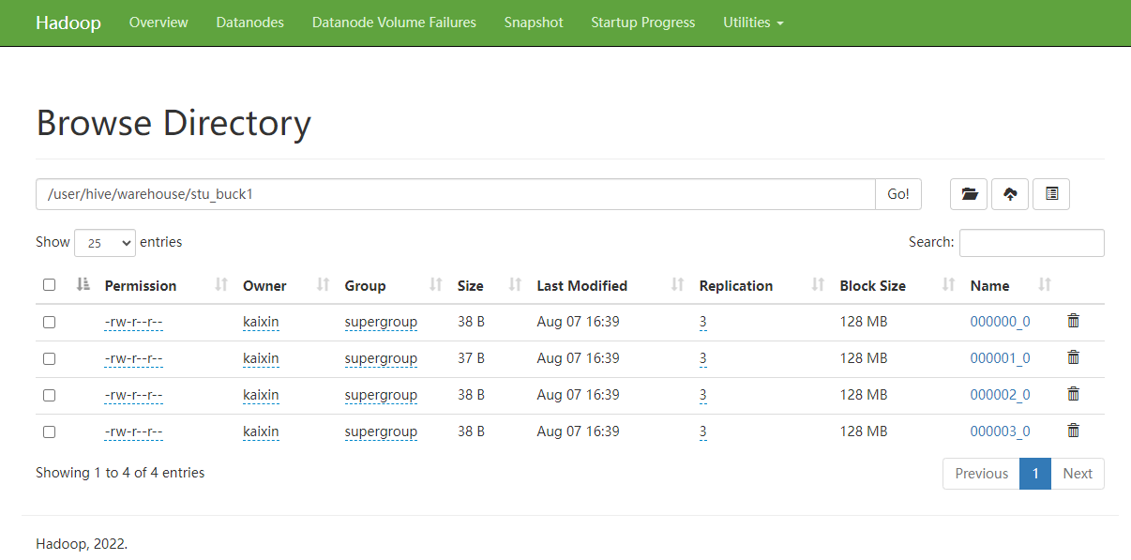This screenshot has width=1131, height=560.
Task: Open file 000001_0 link
Action: (x=1000, y=358)
